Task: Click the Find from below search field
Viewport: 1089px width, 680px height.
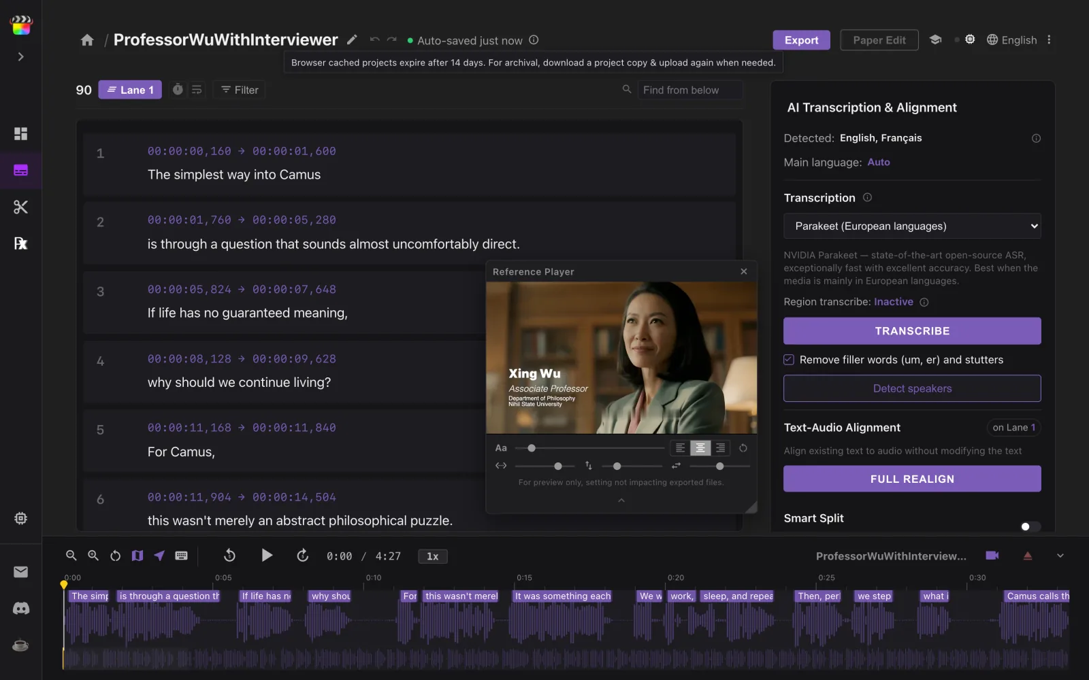Action: pos(690,90)
